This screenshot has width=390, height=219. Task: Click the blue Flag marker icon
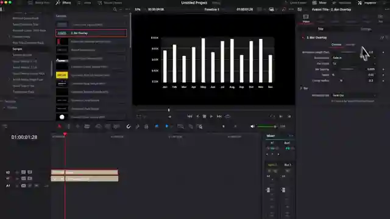click(157, 127)
